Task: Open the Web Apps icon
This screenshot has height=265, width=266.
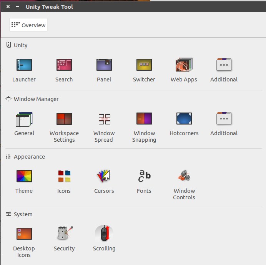Action: (184, 65)
